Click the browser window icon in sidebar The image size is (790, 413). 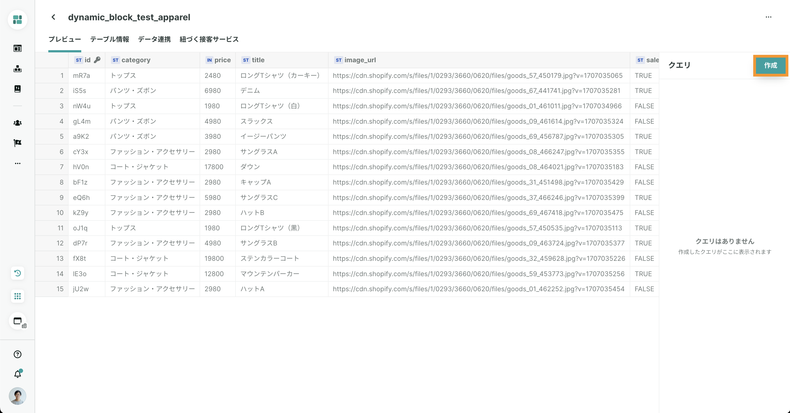tap(18, 321)
